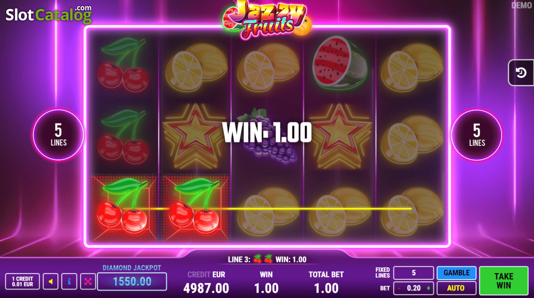Open the 1 credit 0.01 EUR denomination selector
Viewport: 534px width, 298px height.
click(22, 282)
